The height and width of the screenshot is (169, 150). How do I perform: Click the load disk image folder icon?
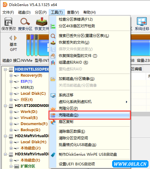click(53, 79)
